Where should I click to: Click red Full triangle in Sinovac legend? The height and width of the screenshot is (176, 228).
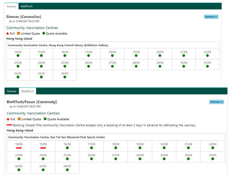pos(8,33)
